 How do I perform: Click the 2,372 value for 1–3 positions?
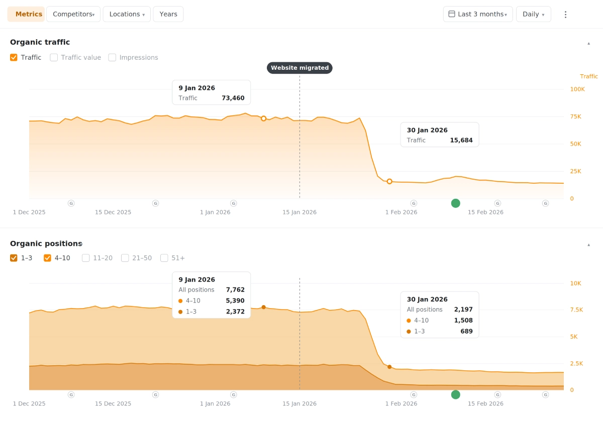pos(235,312)
